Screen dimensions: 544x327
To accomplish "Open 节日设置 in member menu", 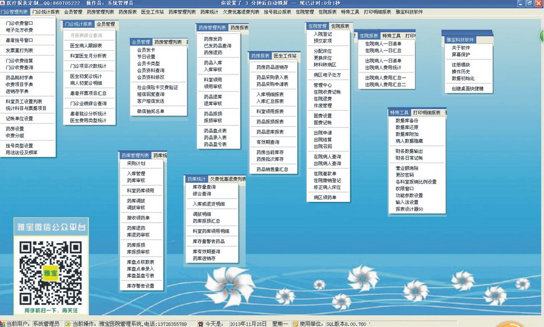I will tap(146, 57).
